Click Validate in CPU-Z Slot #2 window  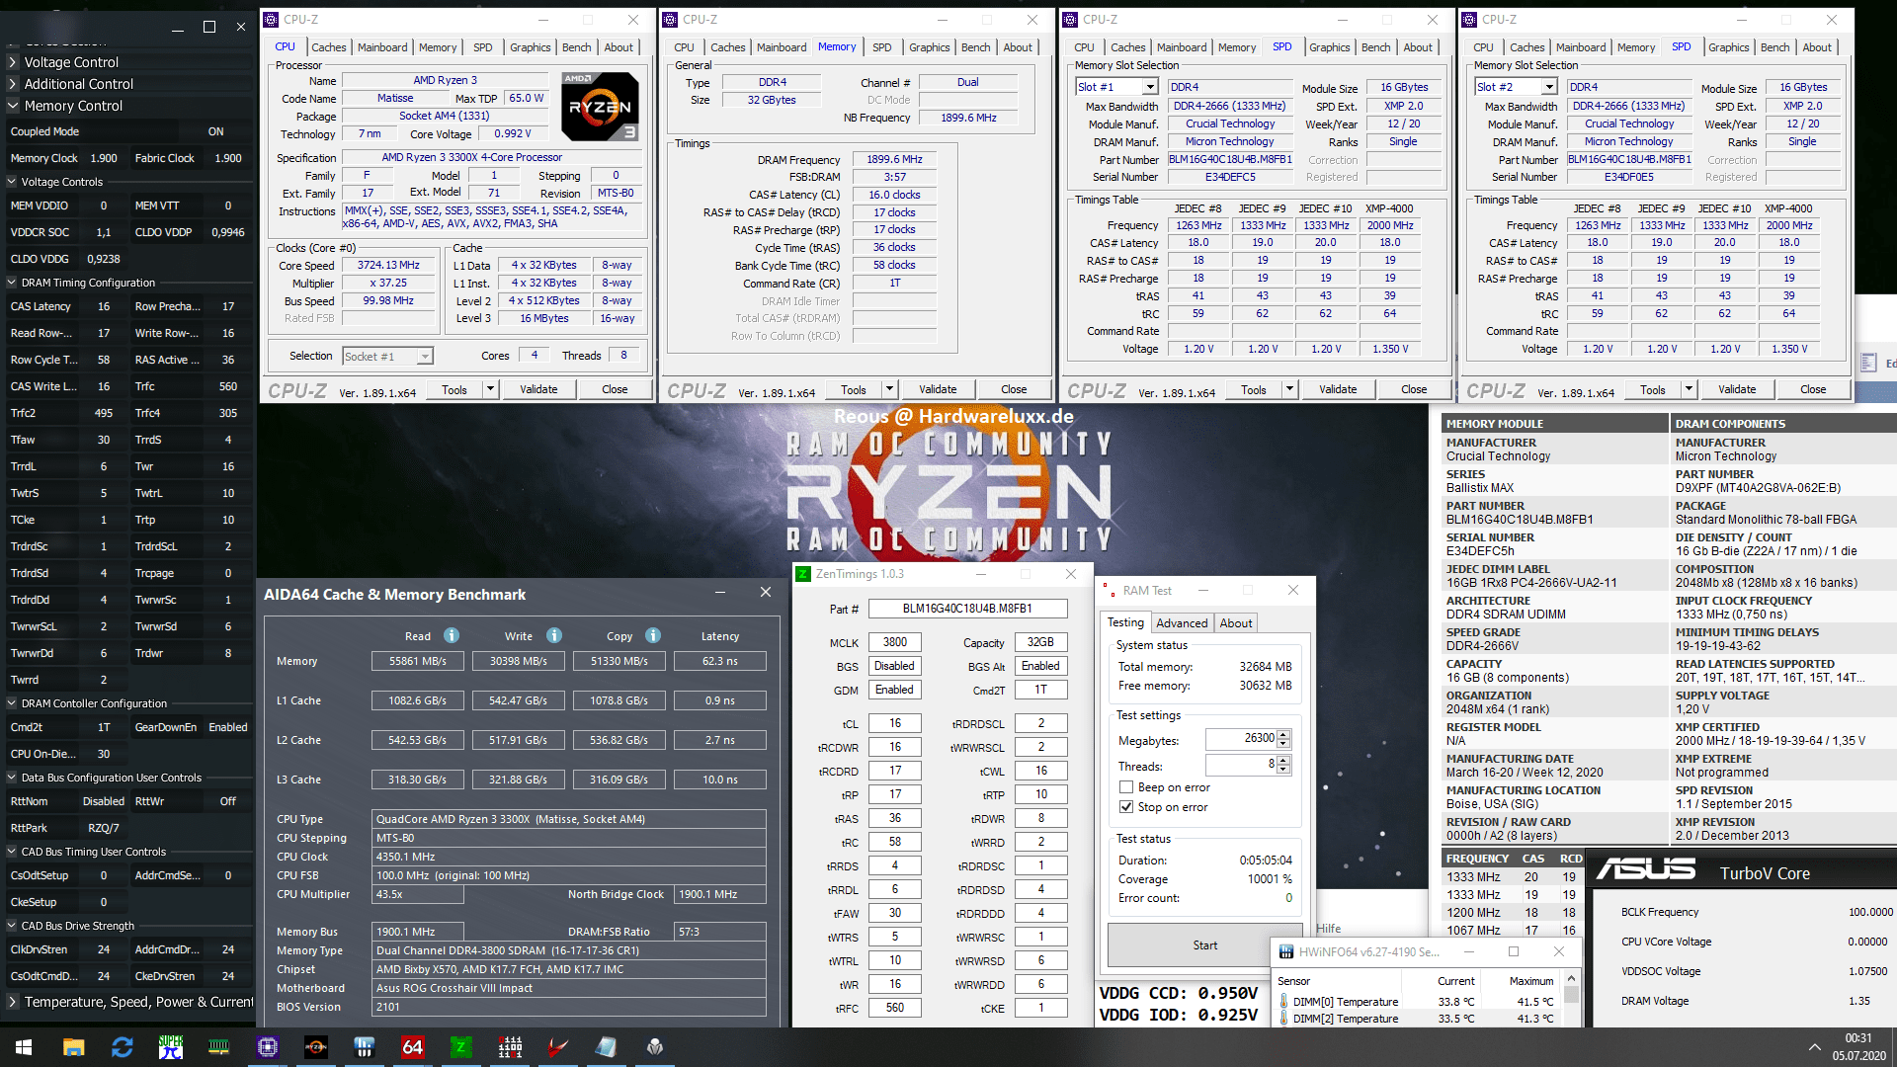point(1737,389)
